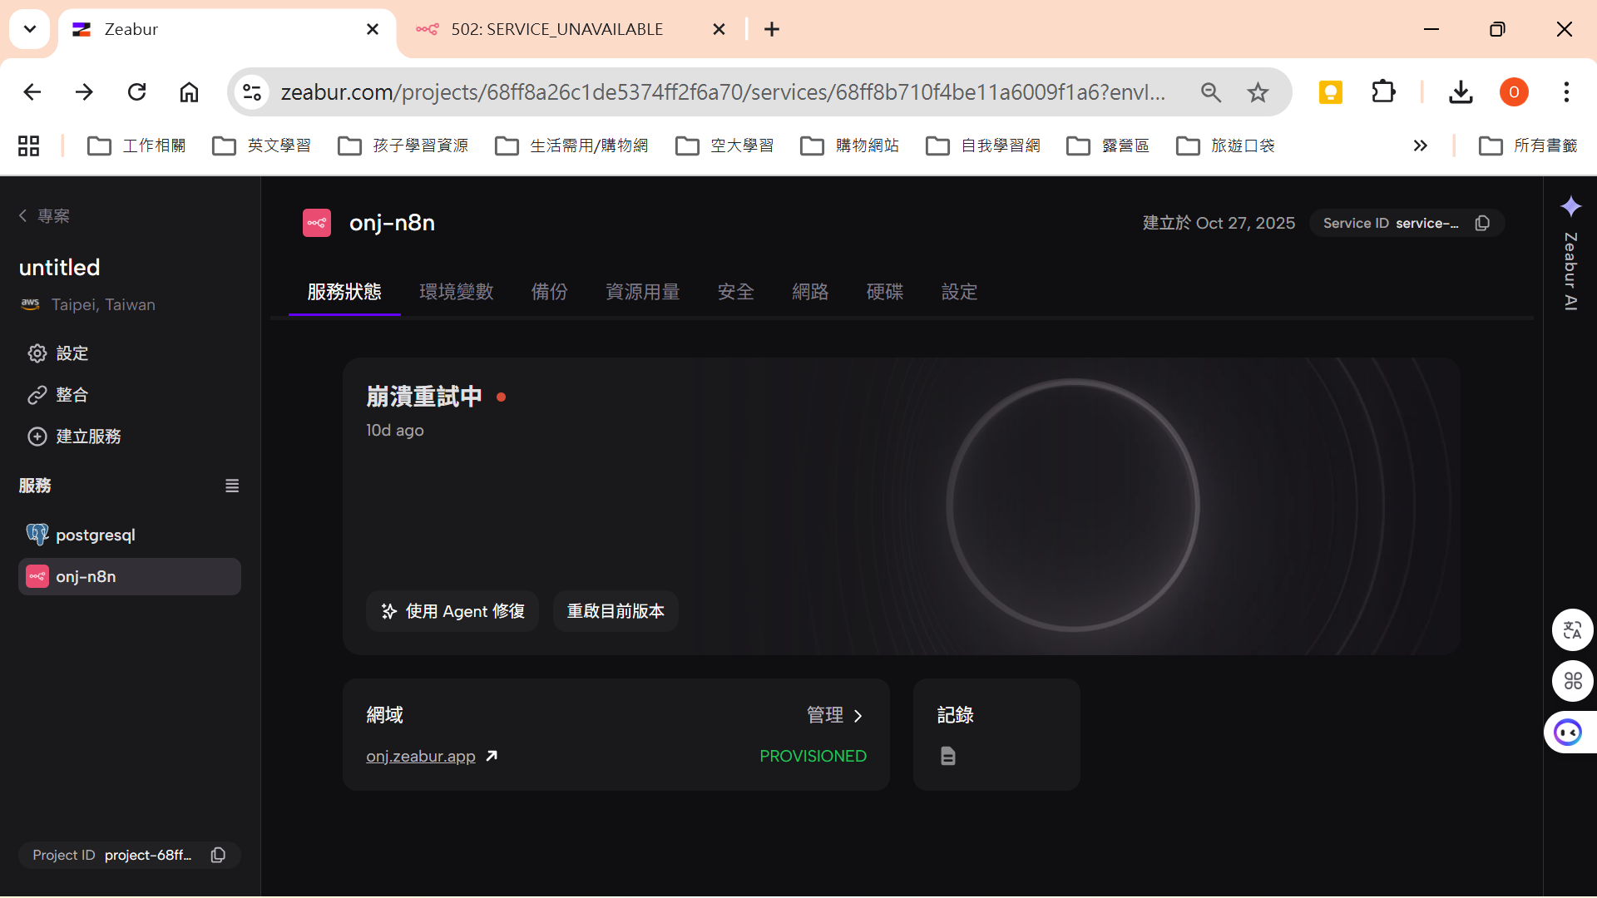
Task: Copy the Project ID with the copy icon
Action: point(217,855)
